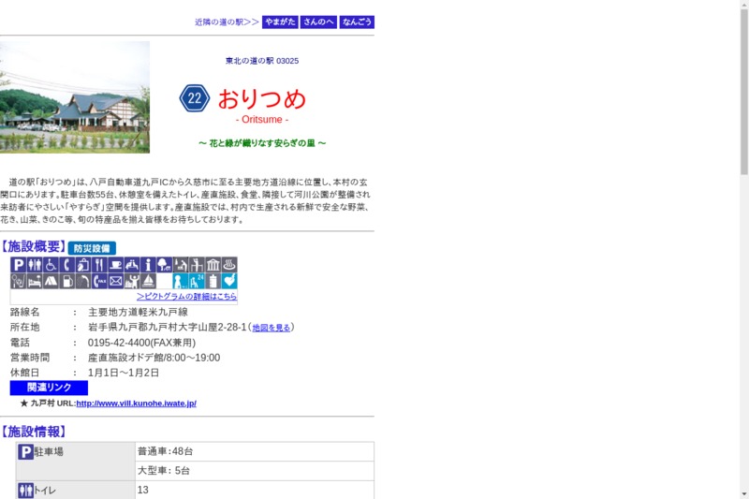Click the hot spring onsen pictogram
Viewport: 749px width, 499px height.
(229, 265)
